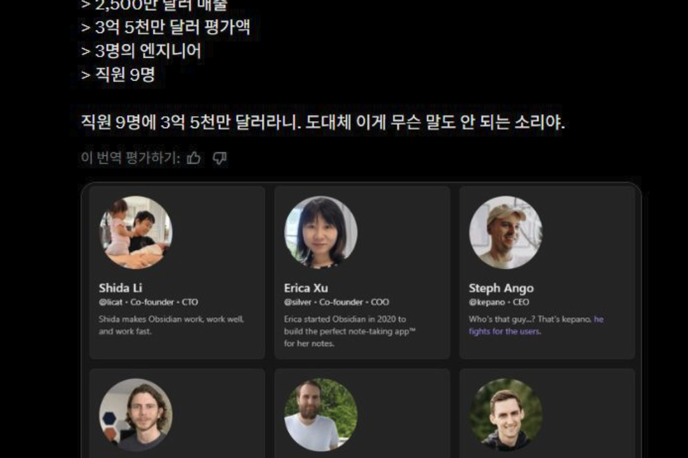Click the smiling man's avatar with forest background
Image resolution: width=688 pixels, height=458 pixels.
click(505, 415)
